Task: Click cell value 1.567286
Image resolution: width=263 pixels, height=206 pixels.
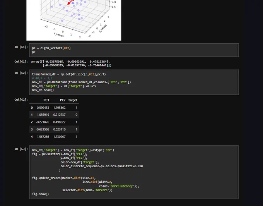Action: (x=43, y=137)
